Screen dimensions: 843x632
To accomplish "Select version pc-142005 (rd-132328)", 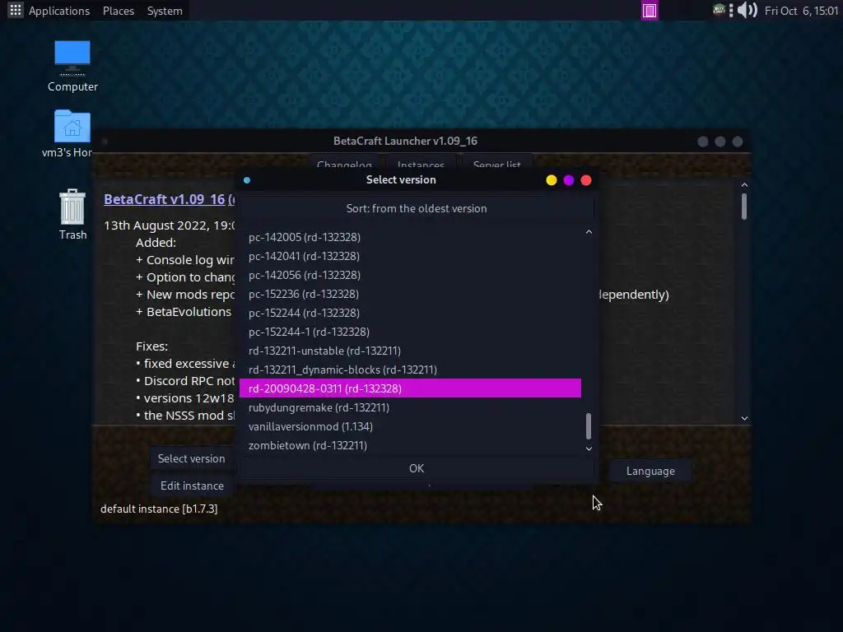I will coord(410,237).
